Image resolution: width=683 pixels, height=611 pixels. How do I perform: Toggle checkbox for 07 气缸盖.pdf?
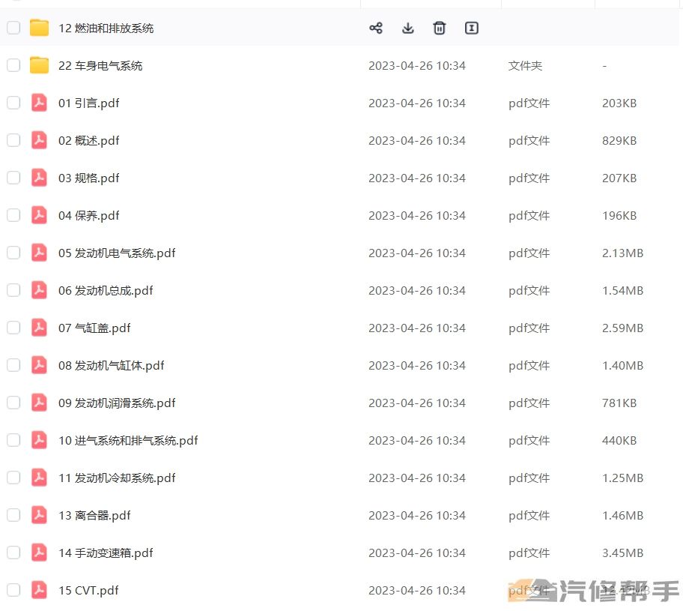click(x=13, y=328)
